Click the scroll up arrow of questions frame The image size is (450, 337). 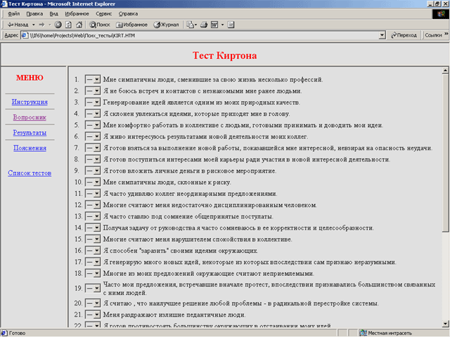click(x=445, y=70)
